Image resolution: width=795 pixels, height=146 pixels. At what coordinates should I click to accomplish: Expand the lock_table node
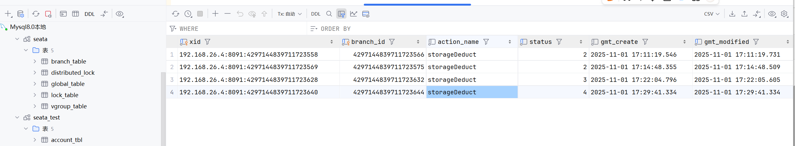(35, 95)
